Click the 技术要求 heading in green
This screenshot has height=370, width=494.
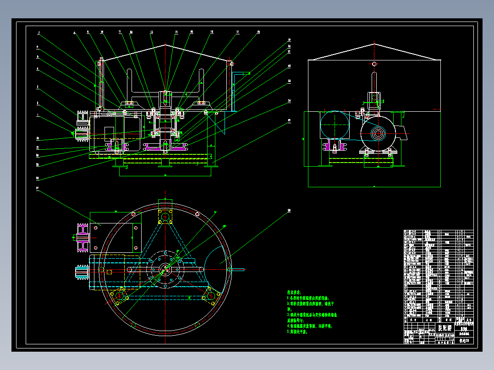click(294, 293)
